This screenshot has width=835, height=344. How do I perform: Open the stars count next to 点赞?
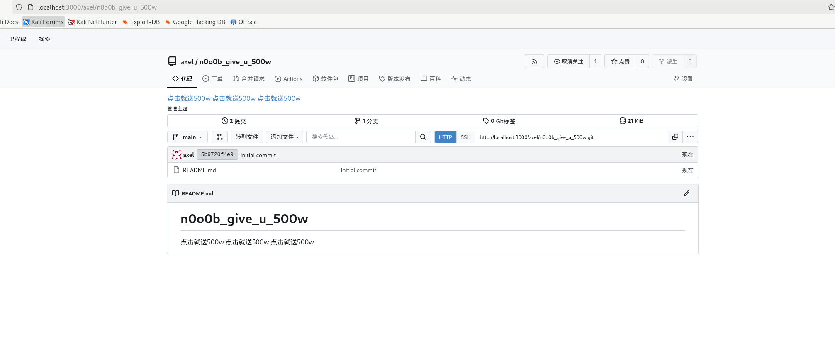tap(642, 61)
